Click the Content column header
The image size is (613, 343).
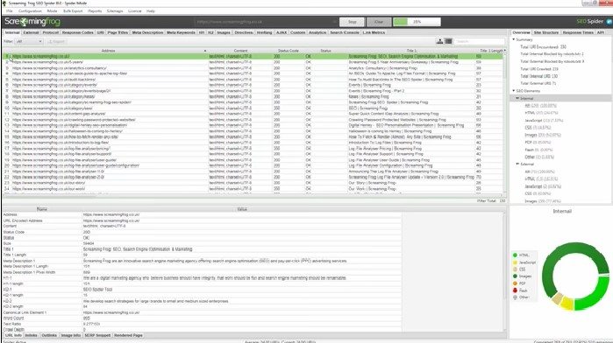[x=240, y=51]
